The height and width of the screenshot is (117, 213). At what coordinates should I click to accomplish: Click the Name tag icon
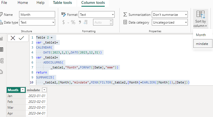[1, 14]
